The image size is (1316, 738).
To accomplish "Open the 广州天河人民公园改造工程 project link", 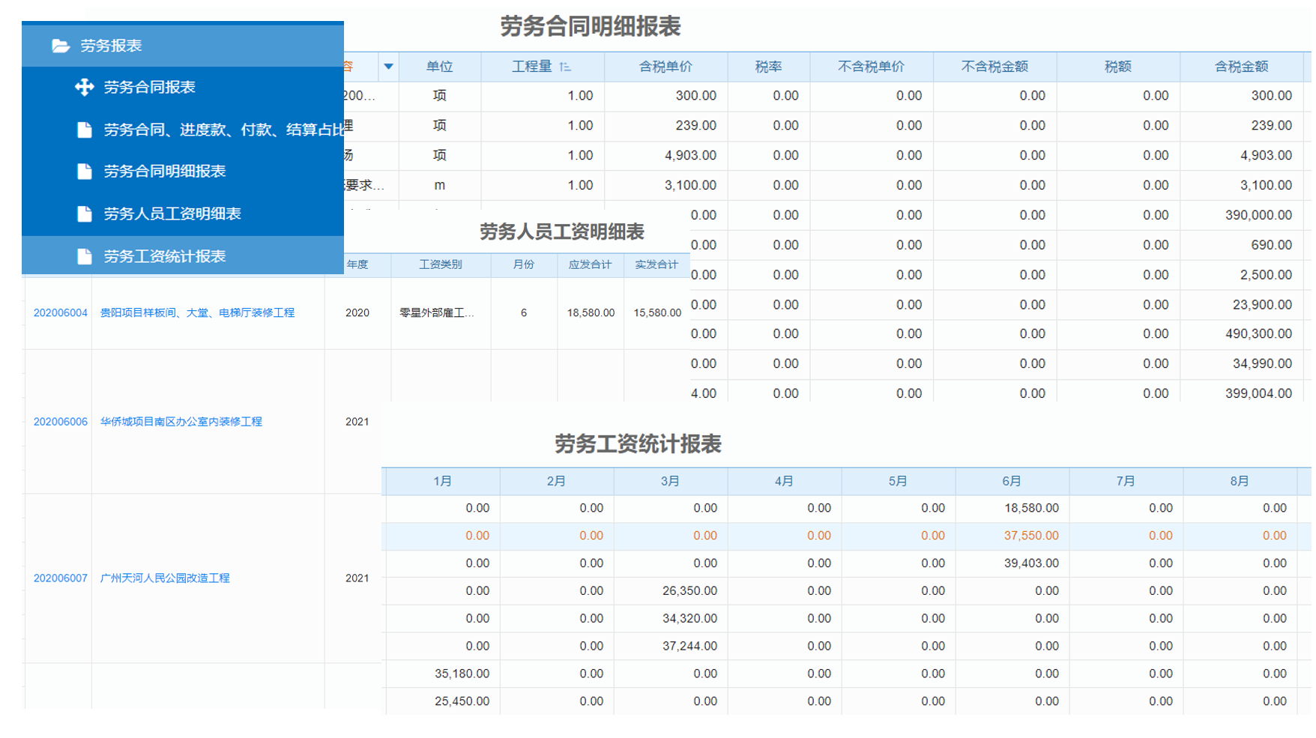I will (164, 578).
